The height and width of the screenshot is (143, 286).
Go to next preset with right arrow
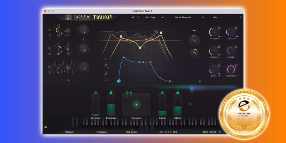(x=203, y=17)
